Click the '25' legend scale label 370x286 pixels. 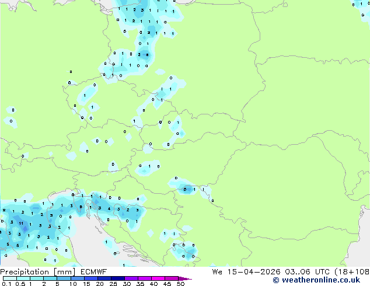coord(113,284)
